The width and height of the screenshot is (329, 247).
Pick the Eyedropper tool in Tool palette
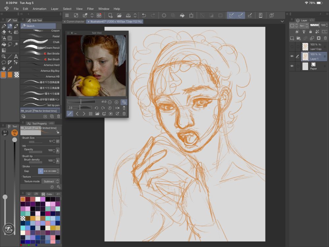10,69
